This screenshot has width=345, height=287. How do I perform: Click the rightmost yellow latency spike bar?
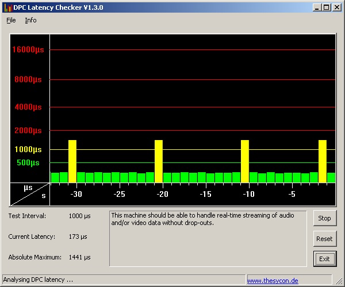[x=323, y=161]
